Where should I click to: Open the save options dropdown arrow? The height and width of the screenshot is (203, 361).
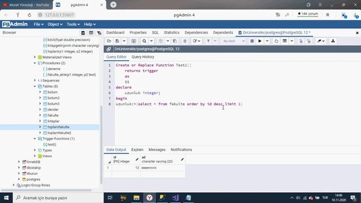[124, 41]
